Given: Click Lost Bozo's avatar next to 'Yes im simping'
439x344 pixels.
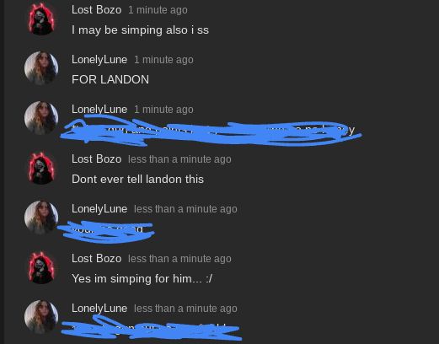Looking at the screenshot, I should 41,267.
